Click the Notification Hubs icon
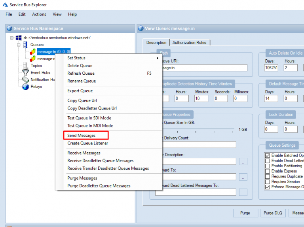The height and width of the screenshot is (227, 304). 25,79
